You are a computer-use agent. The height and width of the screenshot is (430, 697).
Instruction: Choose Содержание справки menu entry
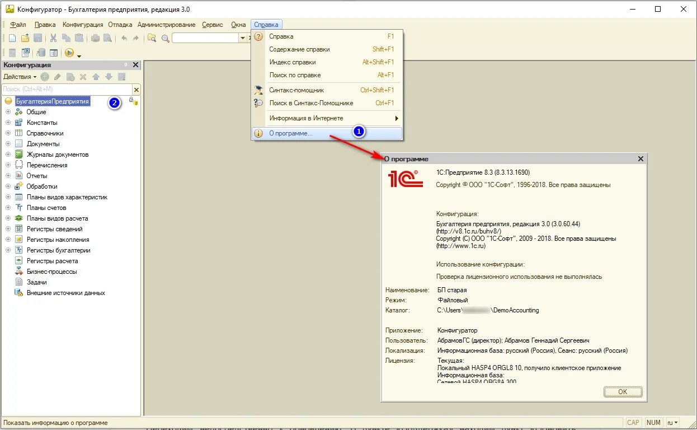[x=327, y=49]
